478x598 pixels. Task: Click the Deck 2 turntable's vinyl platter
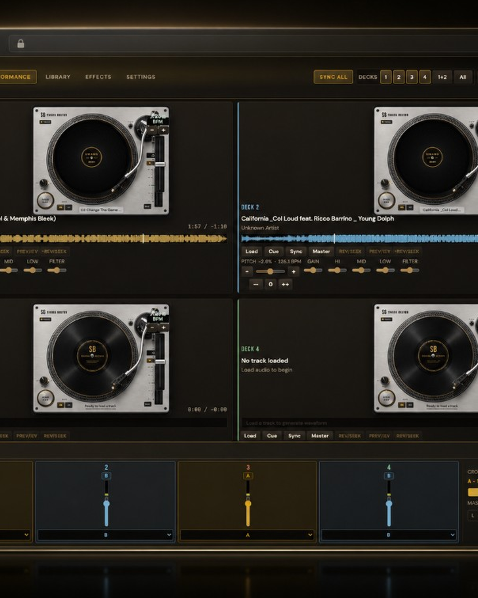(433, 157)
